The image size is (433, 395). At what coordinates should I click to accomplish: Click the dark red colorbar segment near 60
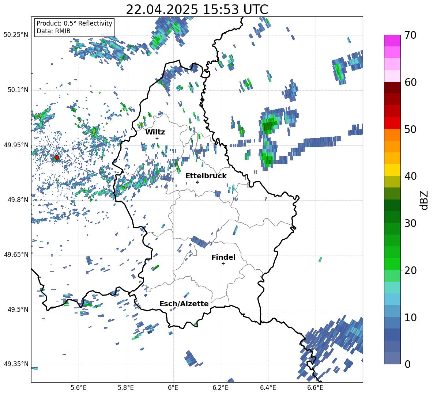392,88
